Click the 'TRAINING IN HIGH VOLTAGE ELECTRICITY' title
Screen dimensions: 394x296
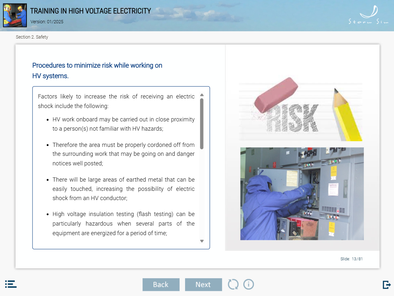90,11
